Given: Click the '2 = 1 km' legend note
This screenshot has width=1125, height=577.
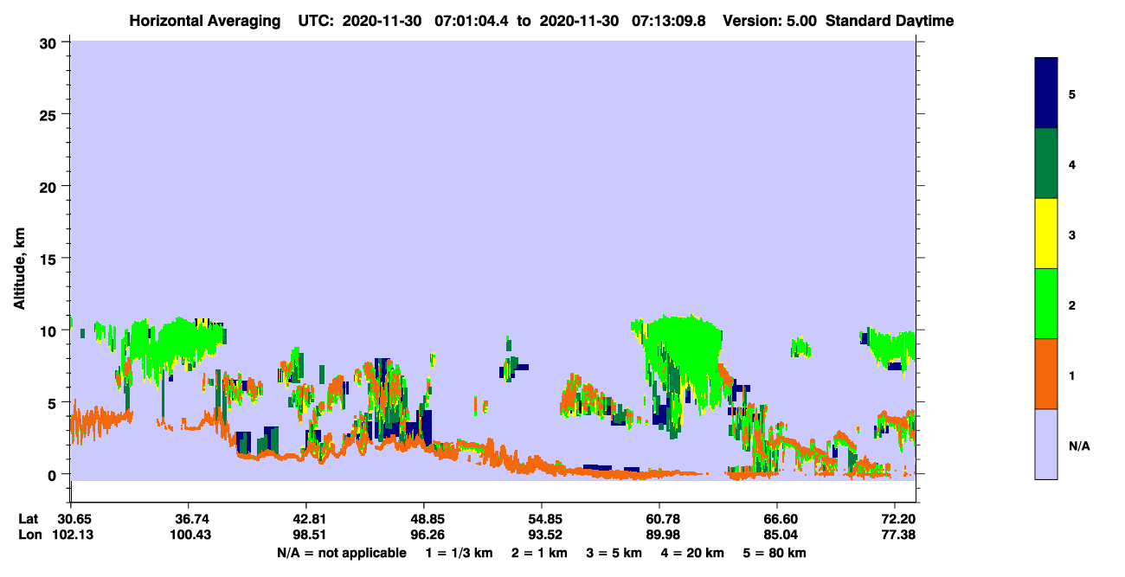Looking at the screenshot, I should [x=540, y=553].
